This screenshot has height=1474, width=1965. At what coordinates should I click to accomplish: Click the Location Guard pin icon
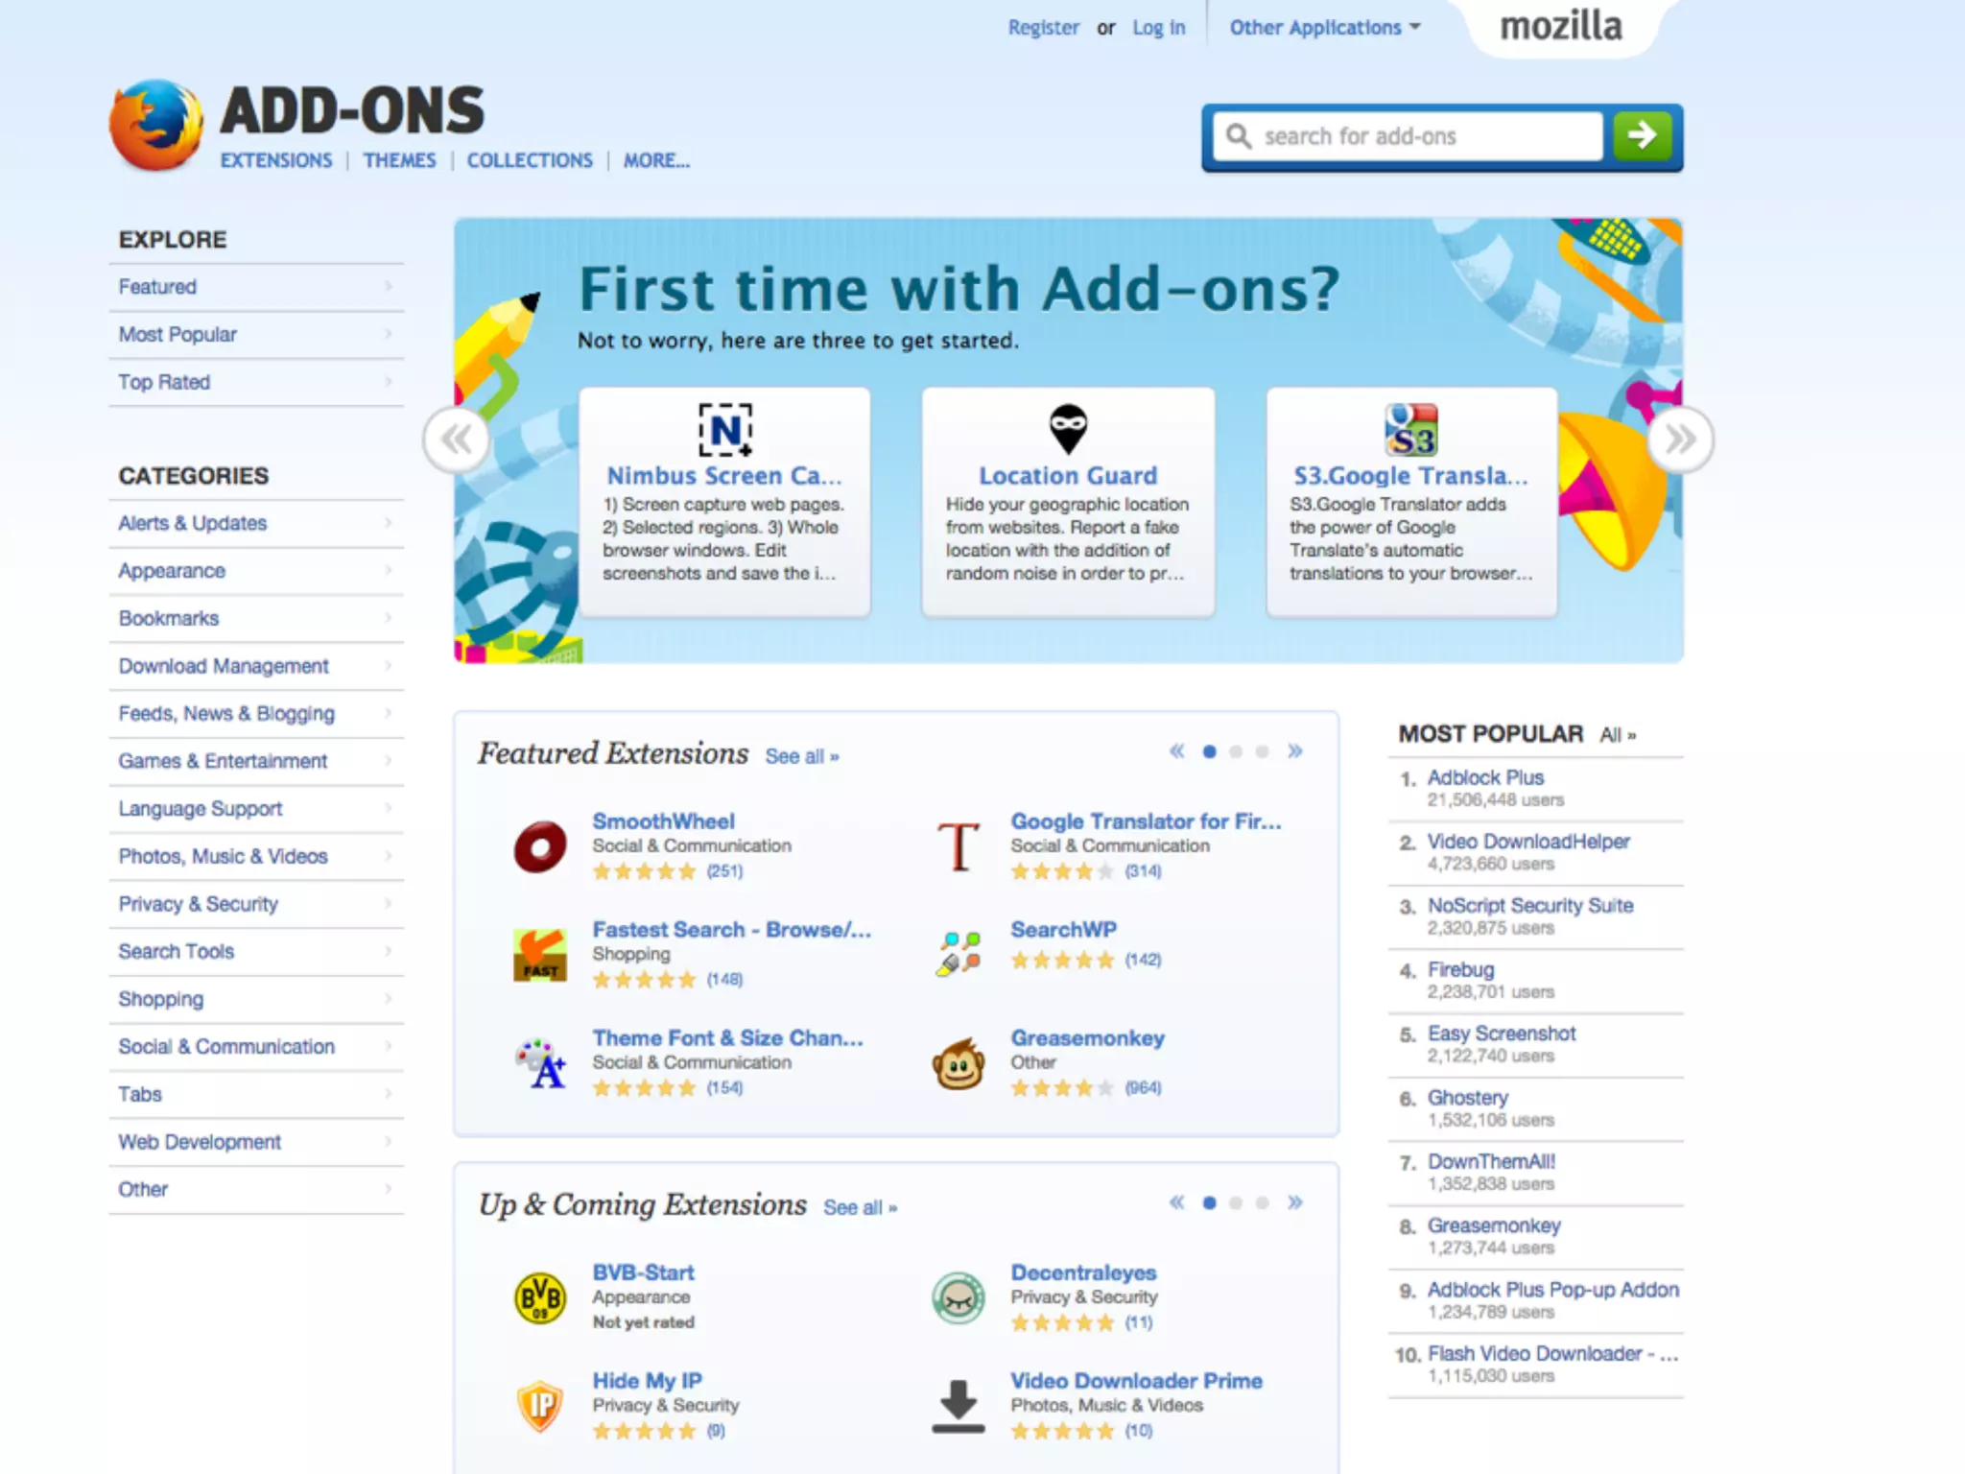1067,429
